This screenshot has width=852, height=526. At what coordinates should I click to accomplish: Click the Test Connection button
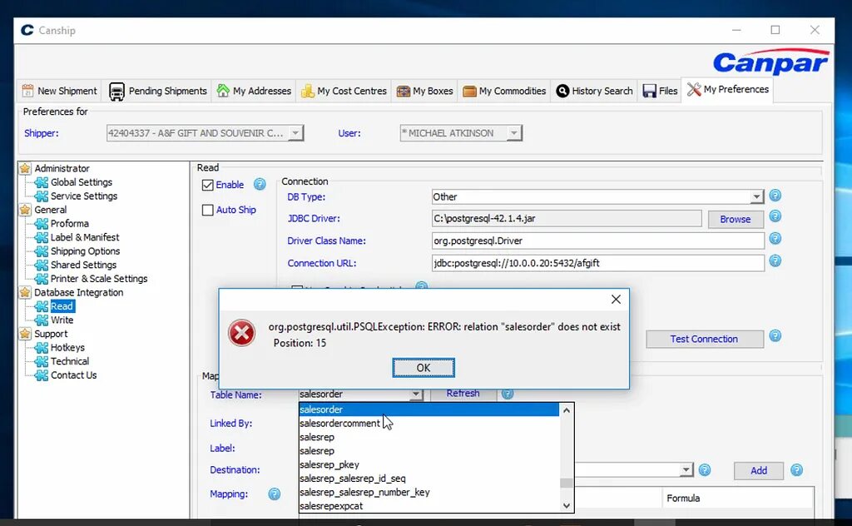(x=704, y=339)
